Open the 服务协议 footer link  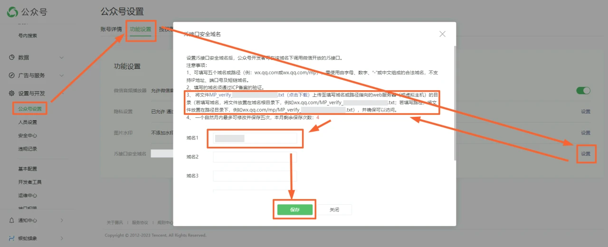(140, 222)
